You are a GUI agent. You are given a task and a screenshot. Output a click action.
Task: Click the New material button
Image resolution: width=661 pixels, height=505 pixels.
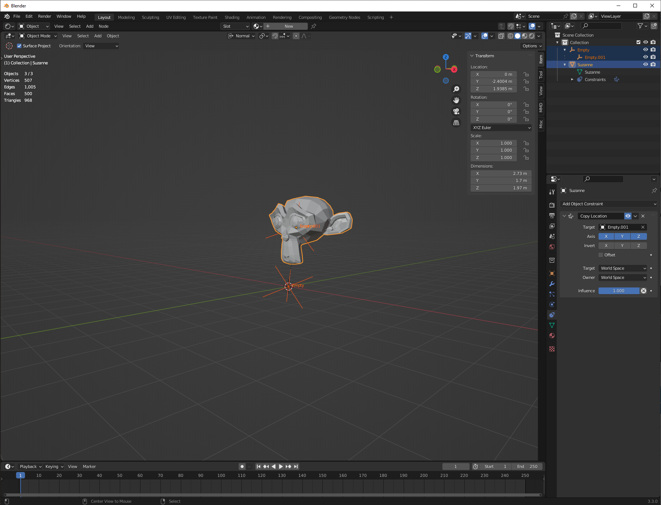coord(289,26)
